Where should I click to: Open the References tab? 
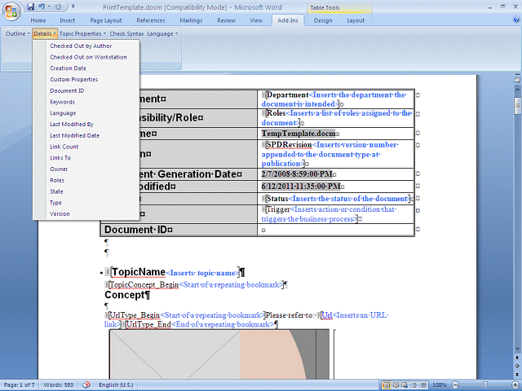coord(150,20)
